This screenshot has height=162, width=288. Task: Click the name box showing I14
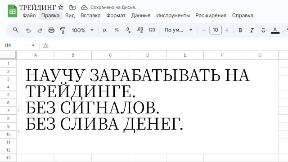[8, 45]
